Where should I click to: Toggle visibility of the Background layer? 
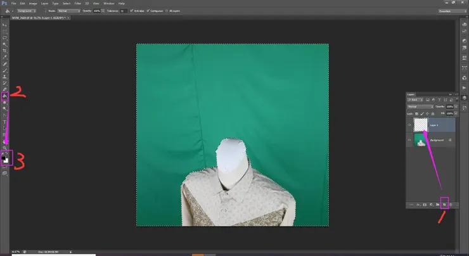click(x=409, y=140)
